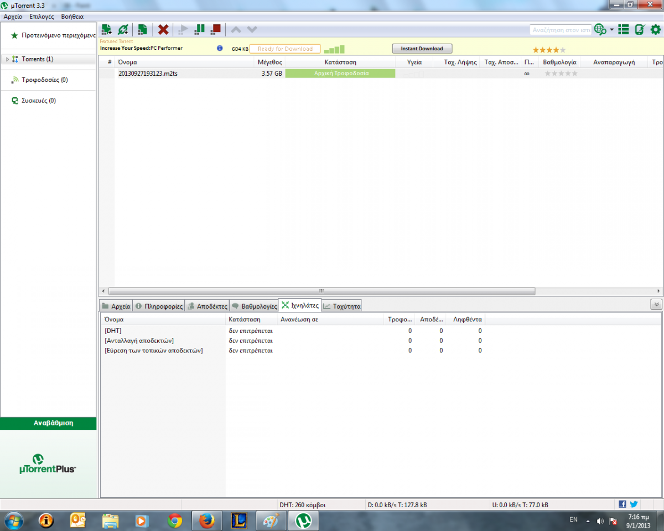
Task: Click the Instant Download button
Action: click(x=422, y=49)
